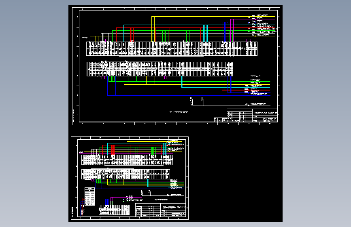Click the small vertical table in lower sheet
This screenshot has height=227, width=351.
click(x=89, y=196)
